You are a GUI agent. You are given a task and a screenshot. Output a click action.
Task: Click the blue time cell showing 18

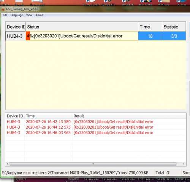[x=150, y=36]
